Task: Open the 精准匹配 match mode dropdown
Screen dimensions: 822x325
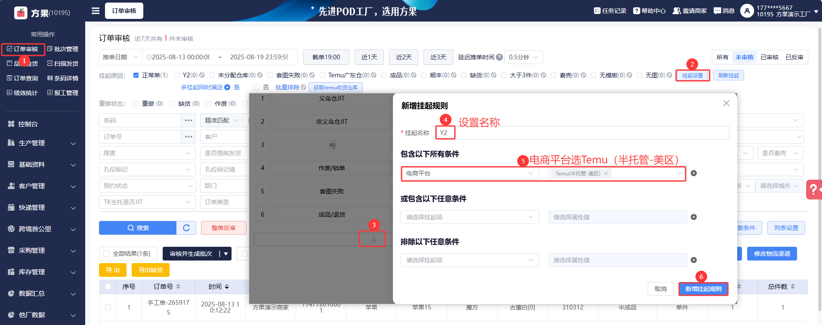Action: pyautogui.click(x=222, y=120)
